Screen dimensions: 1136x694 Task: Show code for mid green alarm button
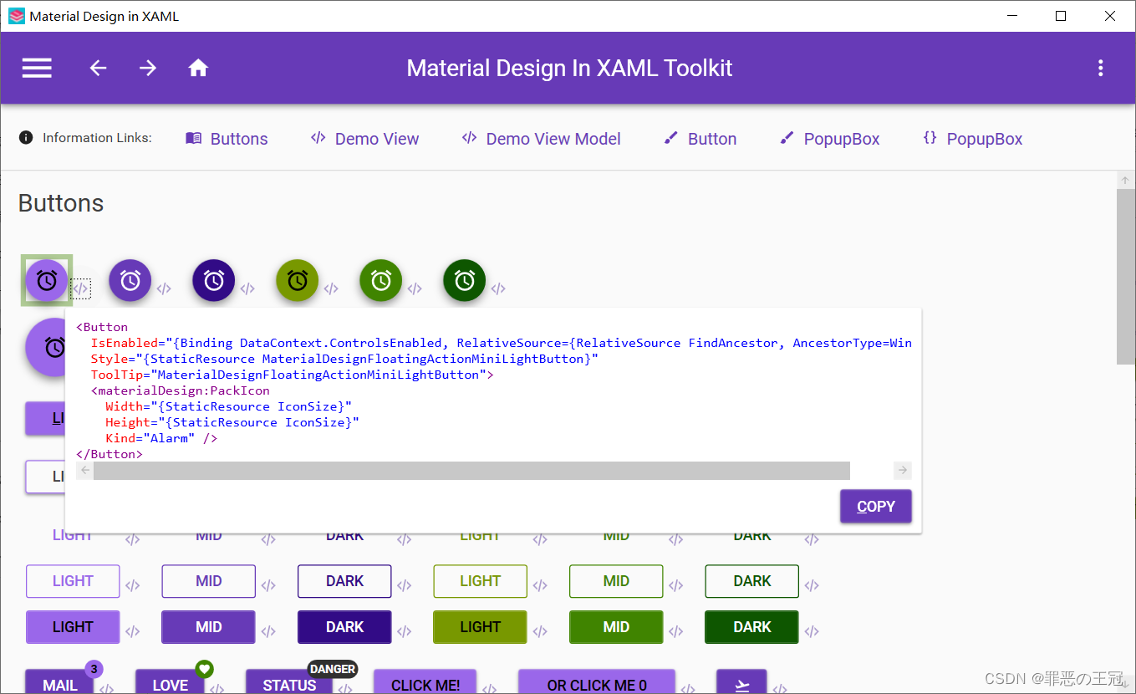(415, 288)
